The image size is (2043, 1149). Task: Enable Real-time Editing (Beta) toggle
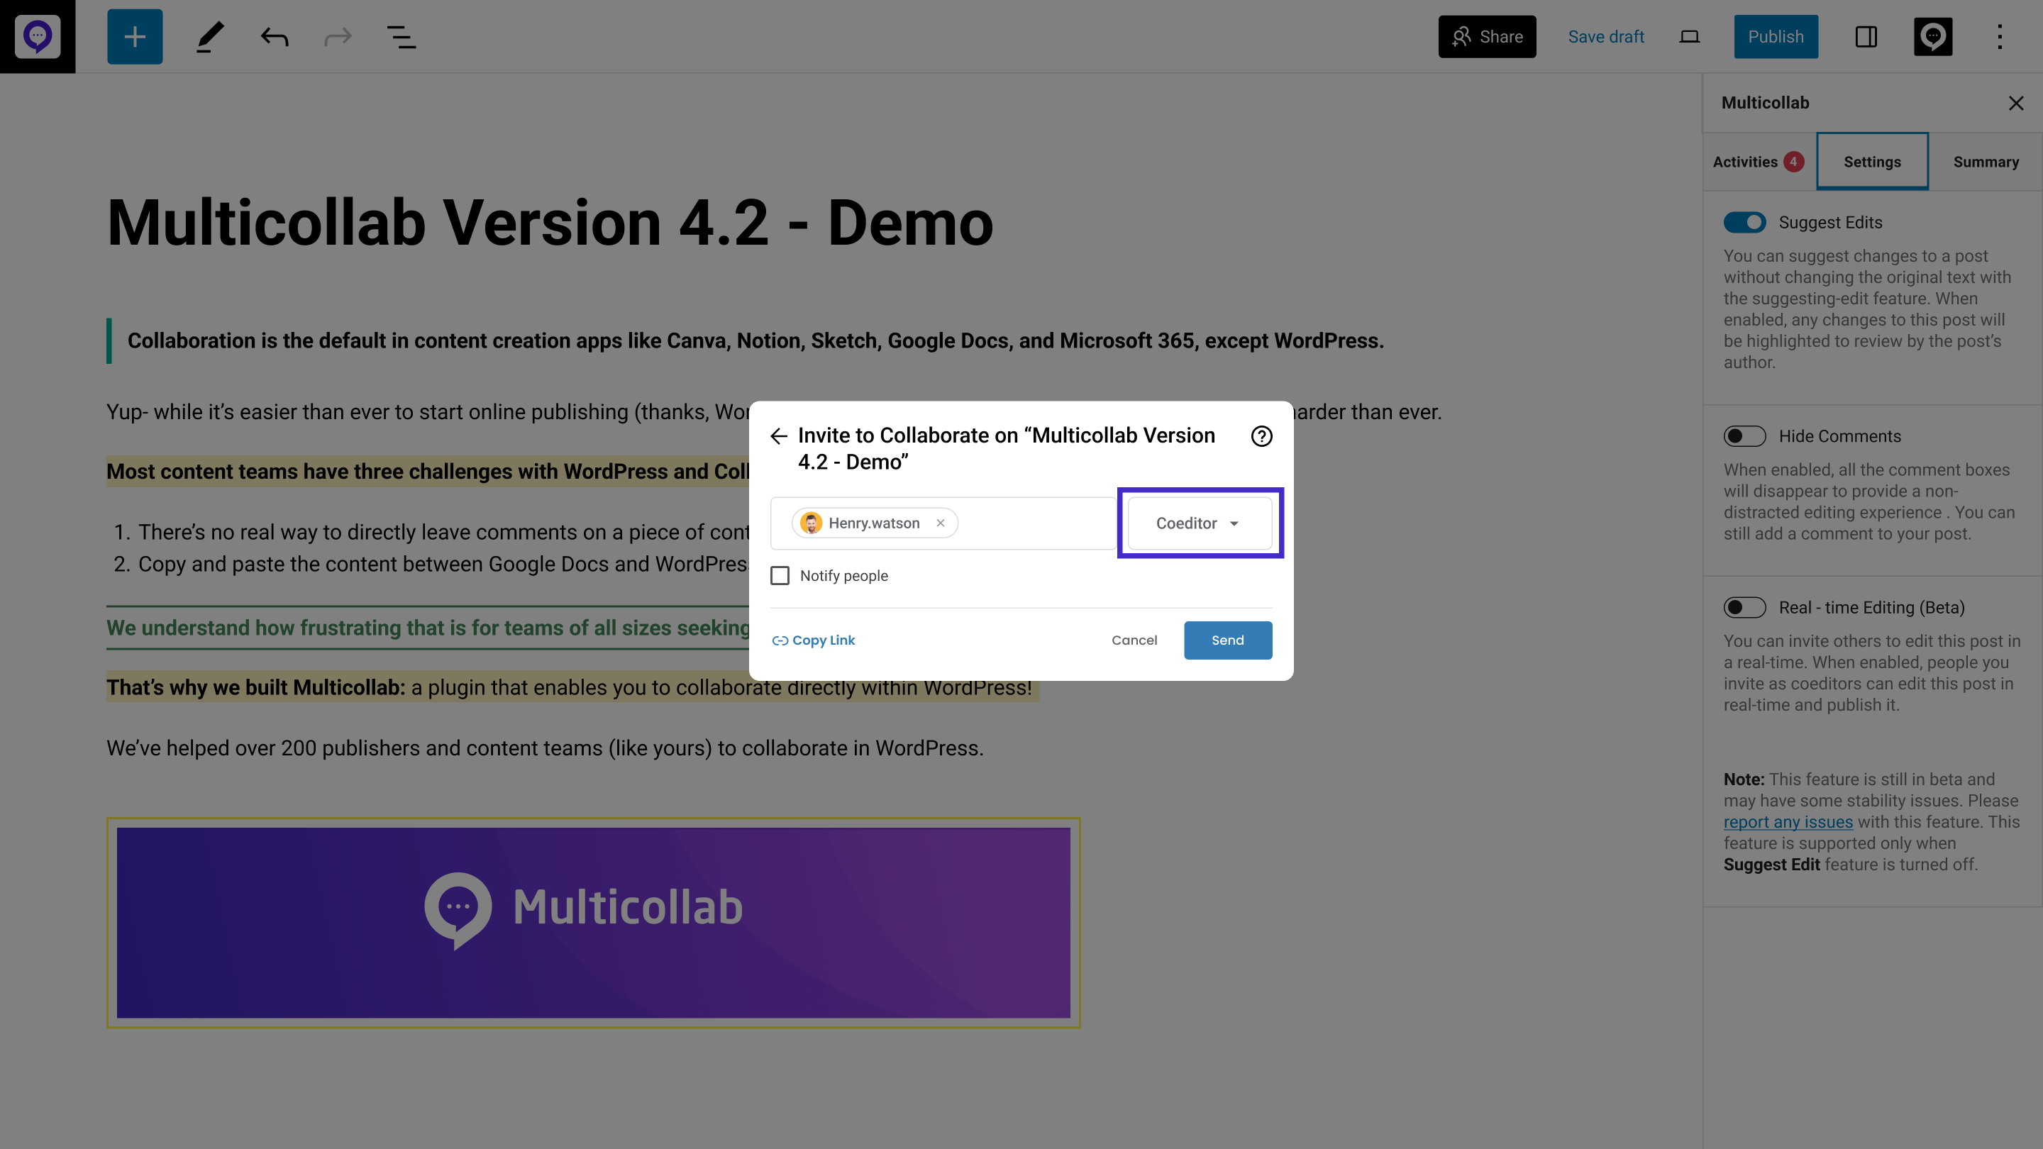(1744, 607)
